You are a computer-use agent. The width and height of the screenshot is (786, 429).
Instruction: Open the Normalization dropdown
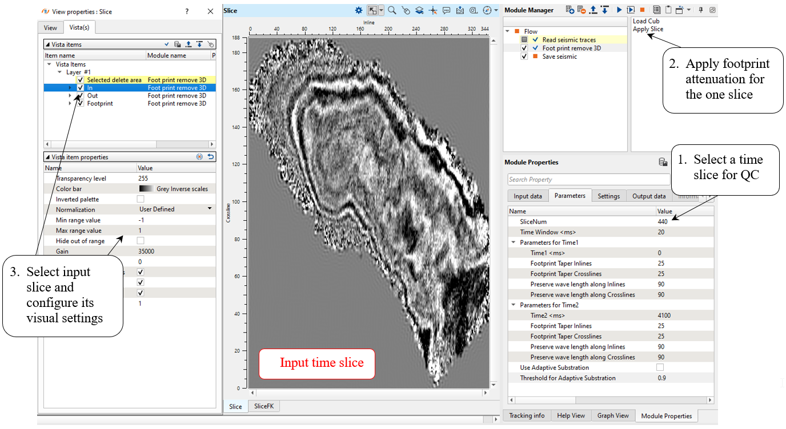210,209
